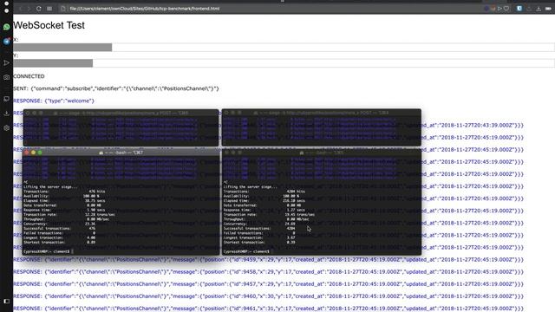
Task: Click the response line with id 9461
Action: tap(268, 309)
